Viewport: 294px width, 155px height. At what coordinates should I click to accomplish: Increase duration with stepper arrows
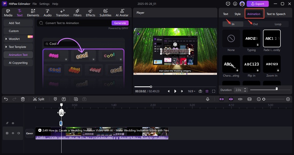point(245,89)
